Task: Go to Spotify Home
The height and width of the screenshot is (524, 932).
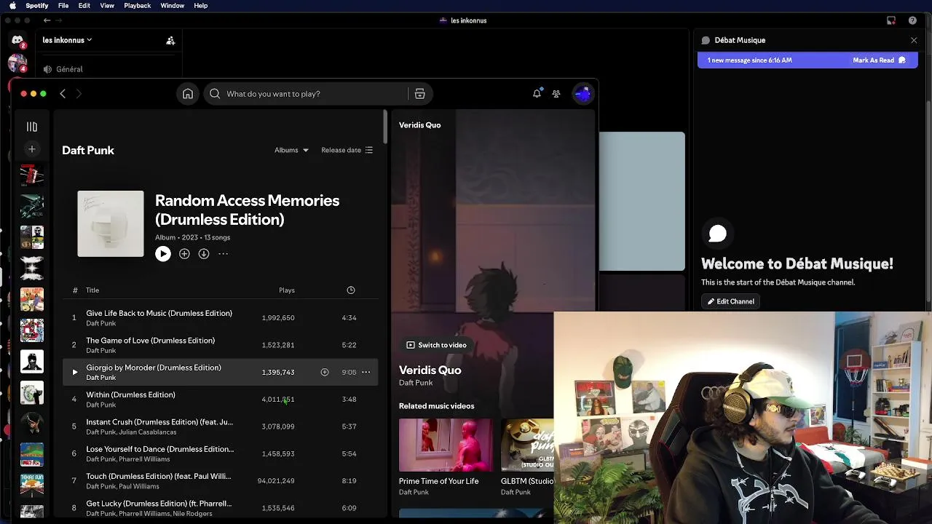Action: (188, 94)
